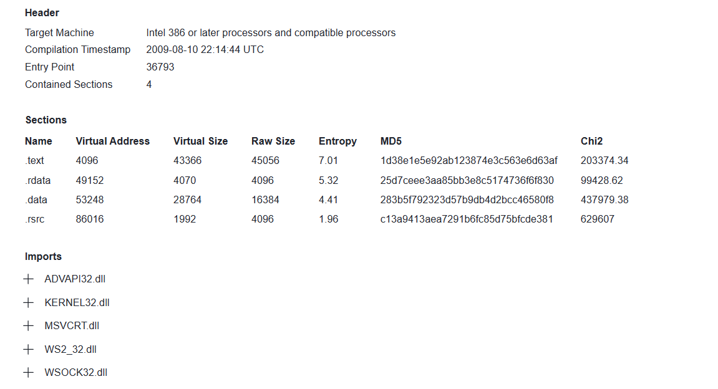Click the WSOCK32.dll import label
Image resolution: width=718 pixels, height=389 pixels.
click(75, 373)
